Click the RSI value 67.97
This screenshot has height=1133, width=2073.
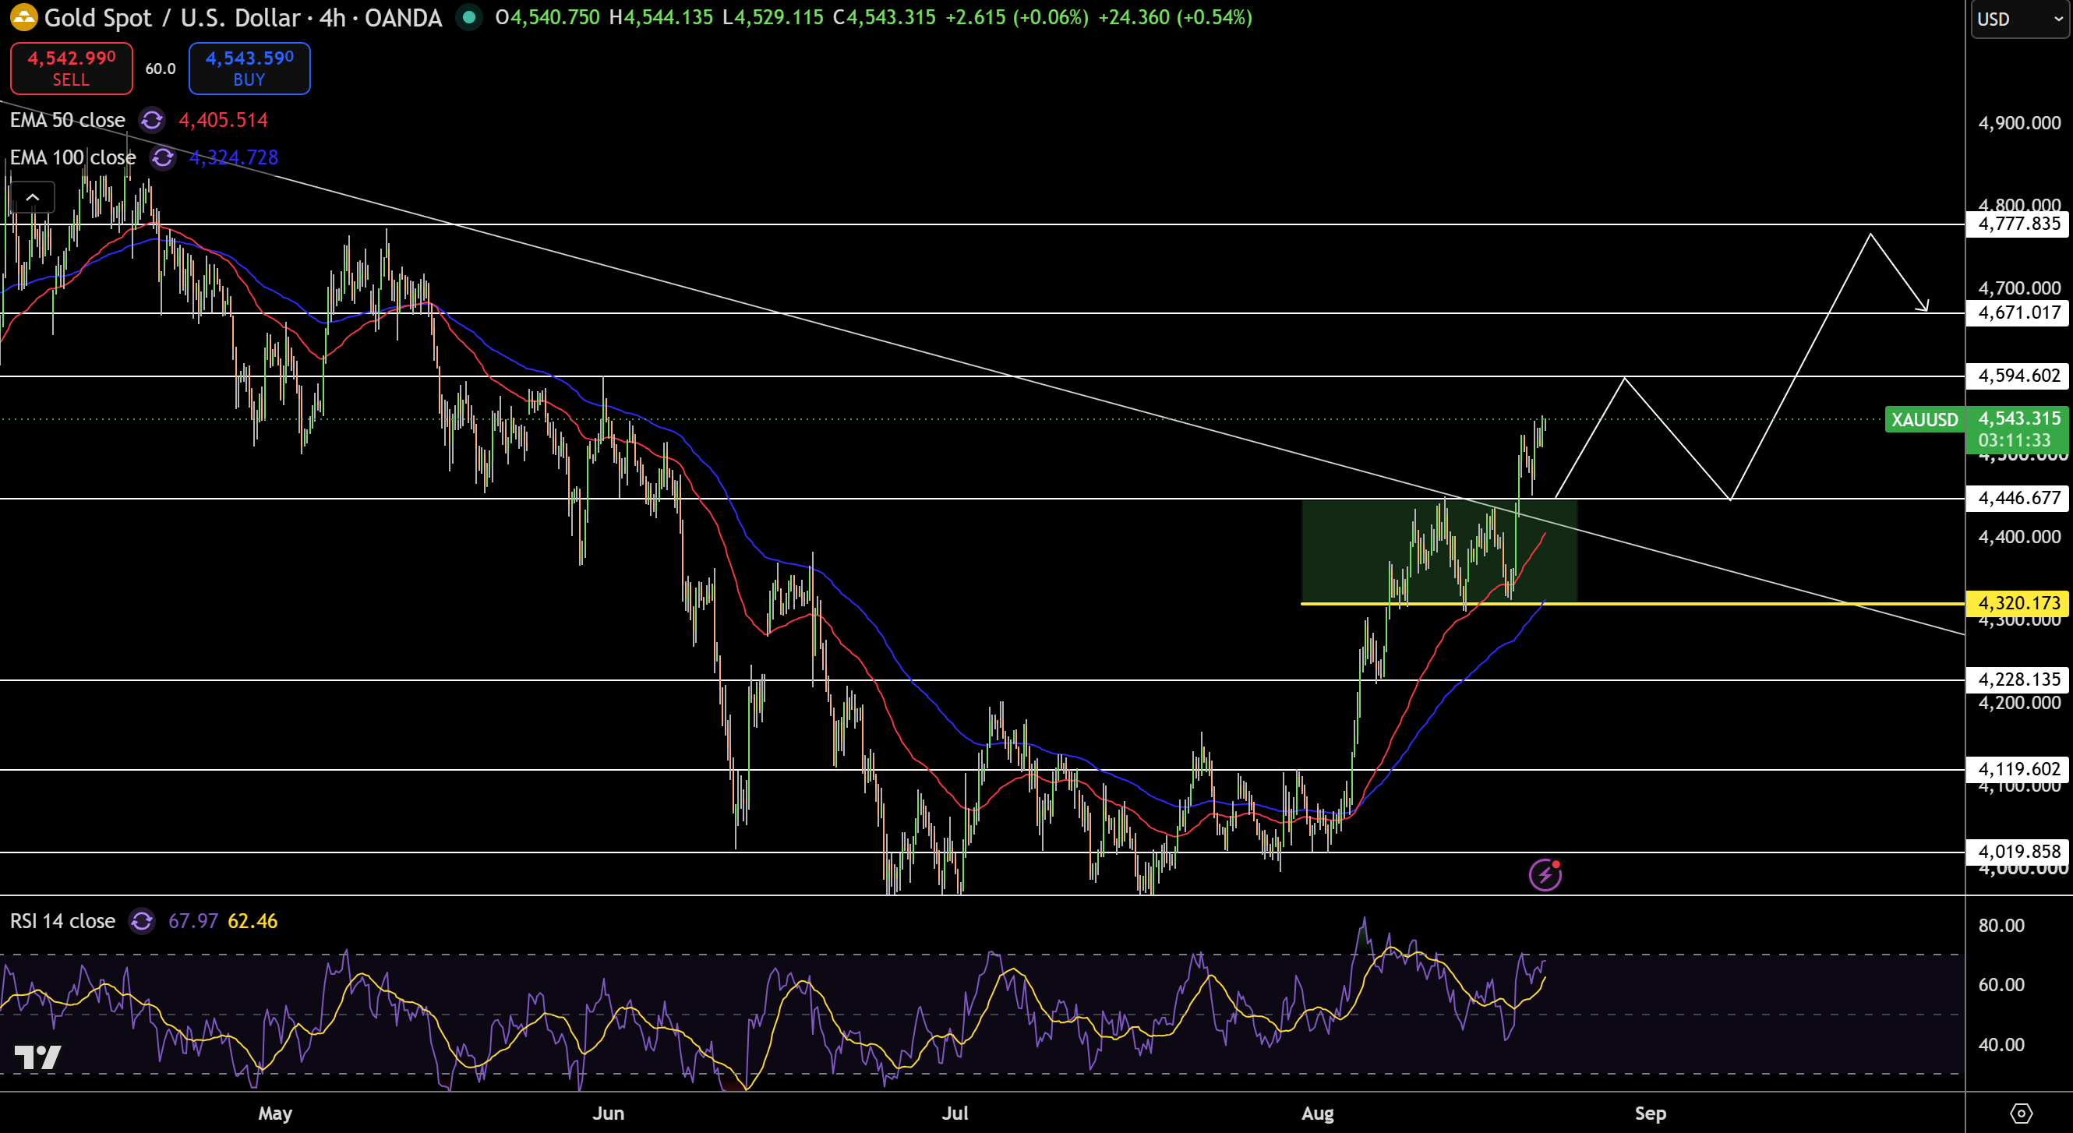point(193,920)
